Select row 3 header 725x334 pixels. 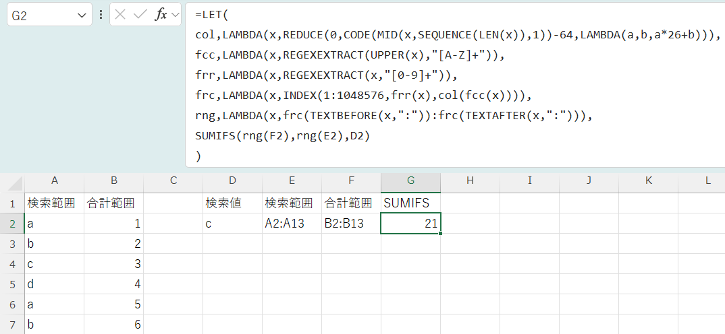coord(12,244)
